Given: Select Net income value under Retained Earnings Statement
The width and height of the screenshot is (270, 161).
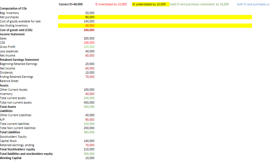Looking at the screenshot, I should [x=90, y=68].
